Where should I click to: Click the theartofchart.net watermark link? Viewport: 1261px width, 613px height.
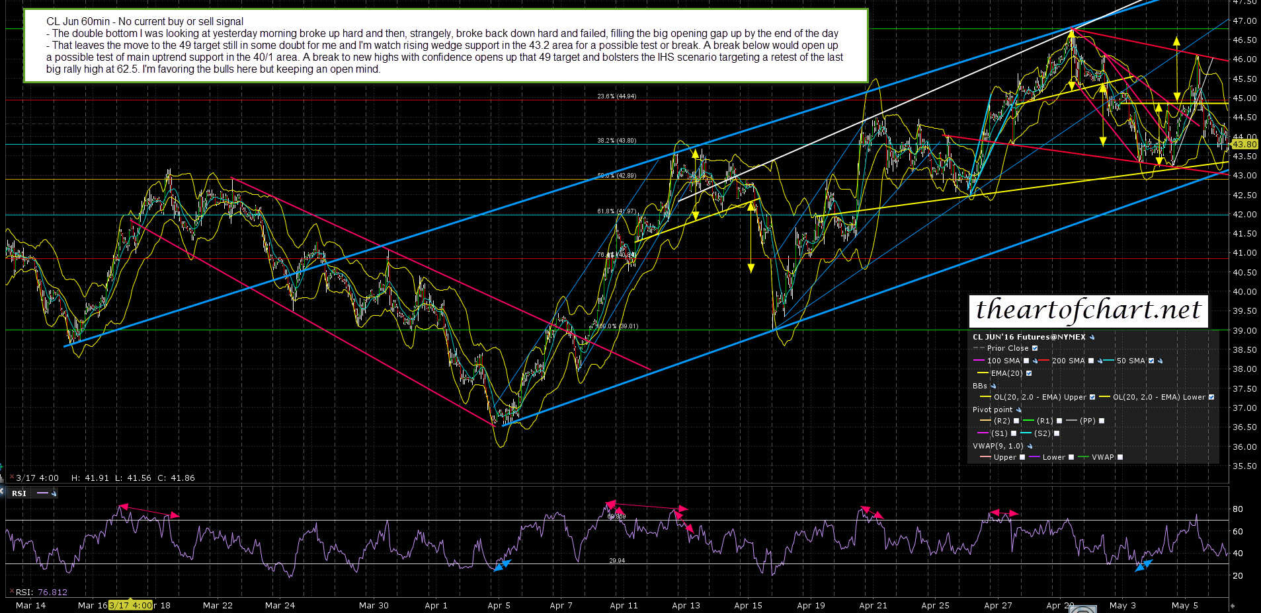[1088, 310]
